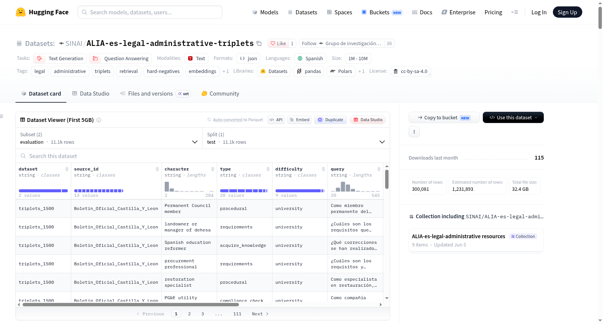
Task: Open the info icon beside Dataset Viewer
Action: [x=99, y=120]
